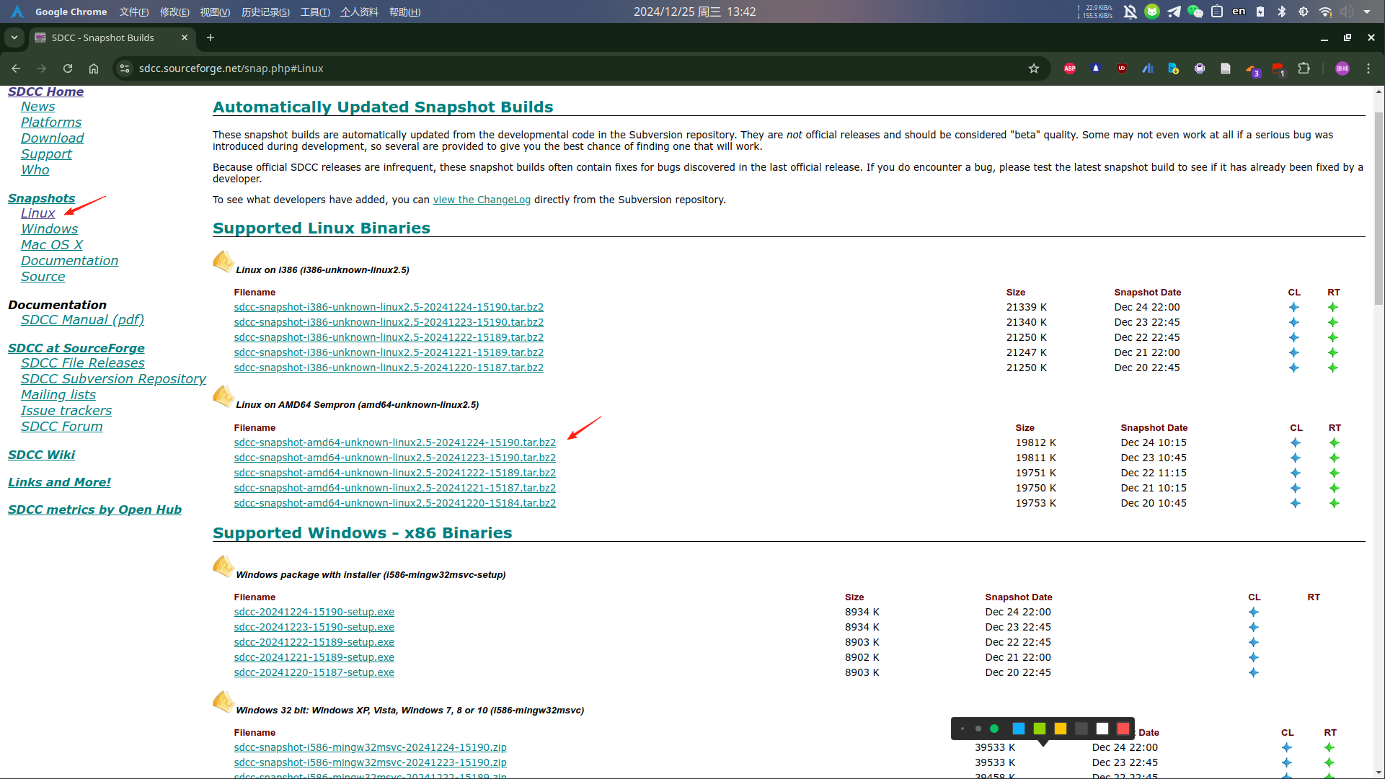Image resolution: width=1385 pixels, height=779 pixels.
Task: Open the ChangeLog icon for i386 20241224 build
Action: point(1294,307)
